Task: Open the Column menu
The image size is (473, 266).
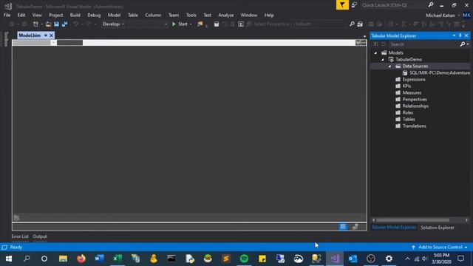Action: point(153,15)
